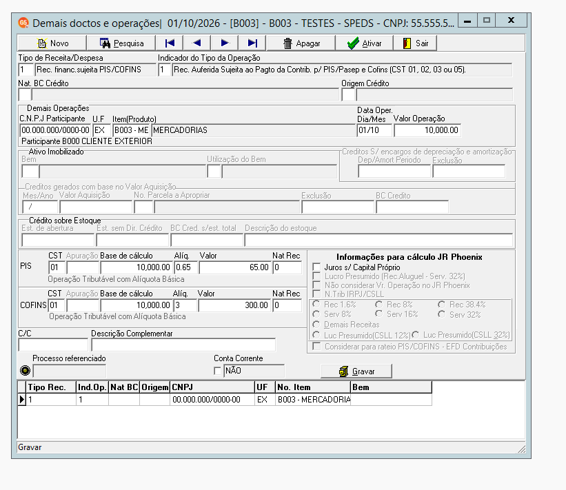Select Luc Presumido (CSLL 12%) radio option

(x=316, y=335)
